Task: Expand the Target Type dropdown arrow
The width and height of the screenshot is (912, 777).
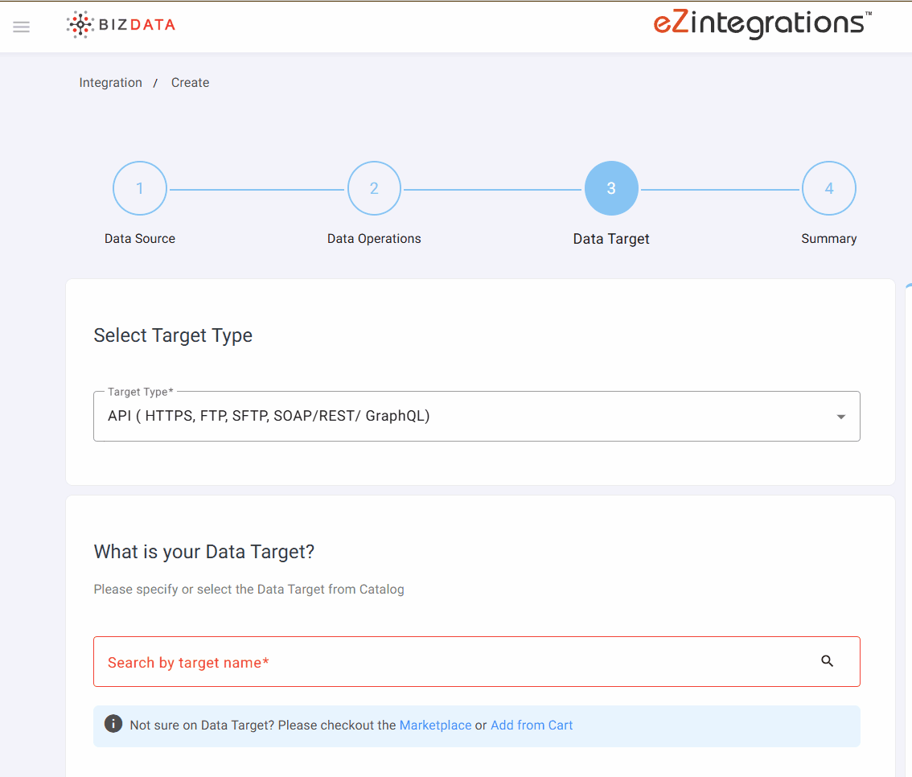Action: pyautogui.click(x=840, y=417)
